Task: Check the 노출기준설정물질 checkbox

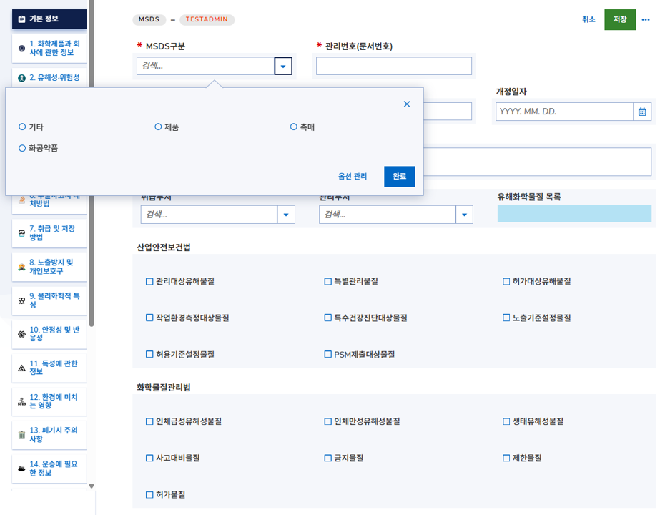Action: click(x=506, y=318)
